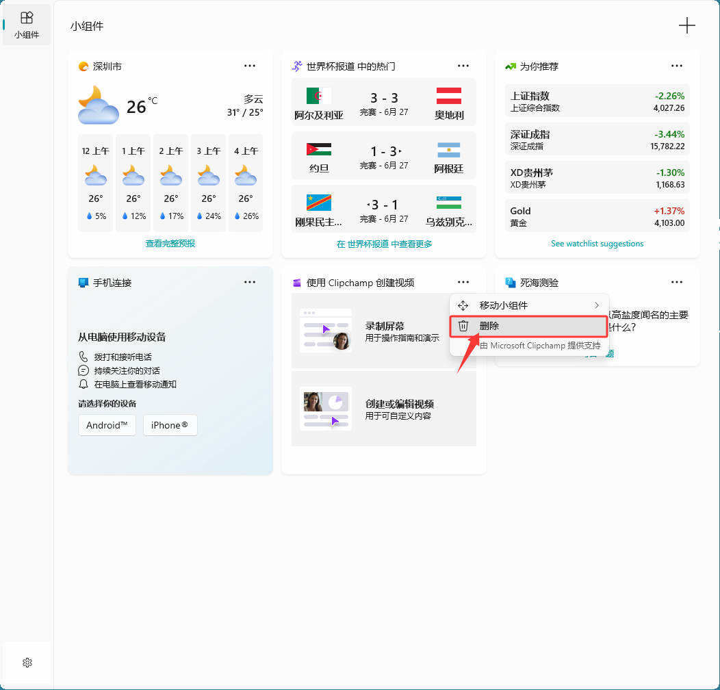Click the 手机连接 header icon
Screen dimensions: 720x690
[x=83, y=283]
